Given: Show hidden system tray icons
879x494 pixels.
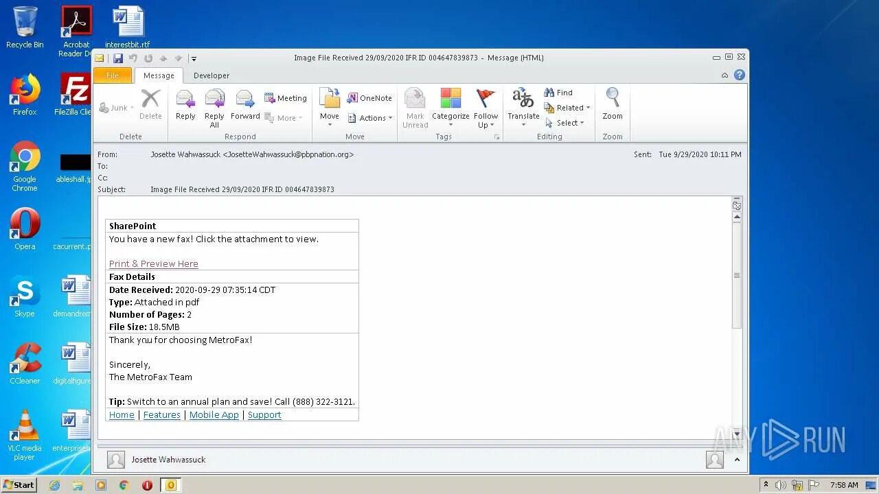Looking at the screenshot, I should (x=766, y=485).
